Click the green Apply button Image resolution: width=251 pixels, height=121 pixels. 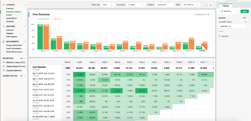click(245, 11)
